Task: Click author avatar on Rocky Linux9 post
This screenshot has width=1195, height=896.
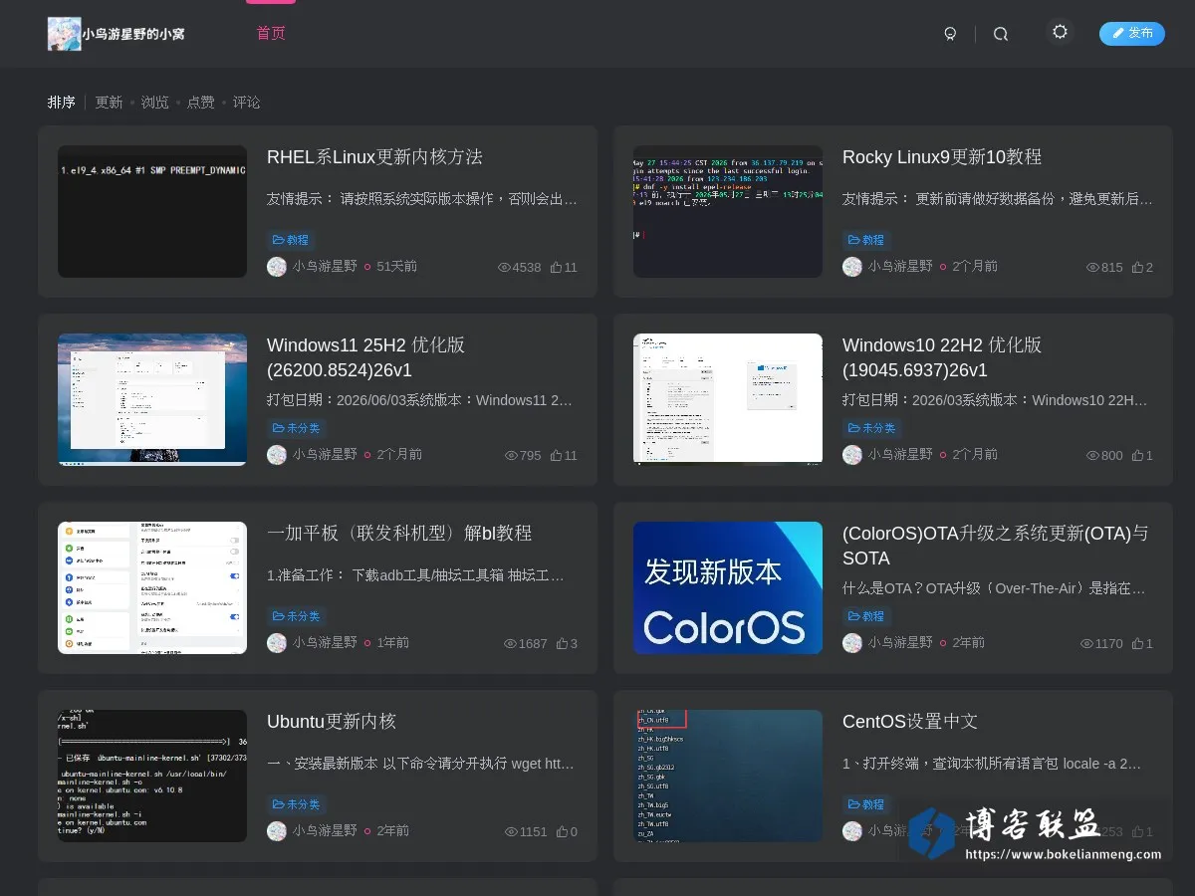Action: point(852,267)
